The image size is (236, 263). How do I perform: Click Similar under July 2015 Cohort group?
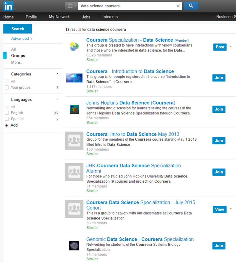coord(92,228)
